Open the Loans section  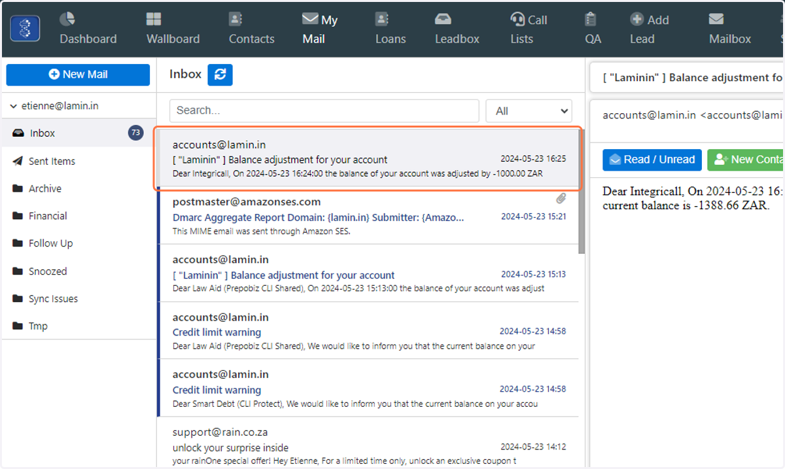click(x=391, y=29)
